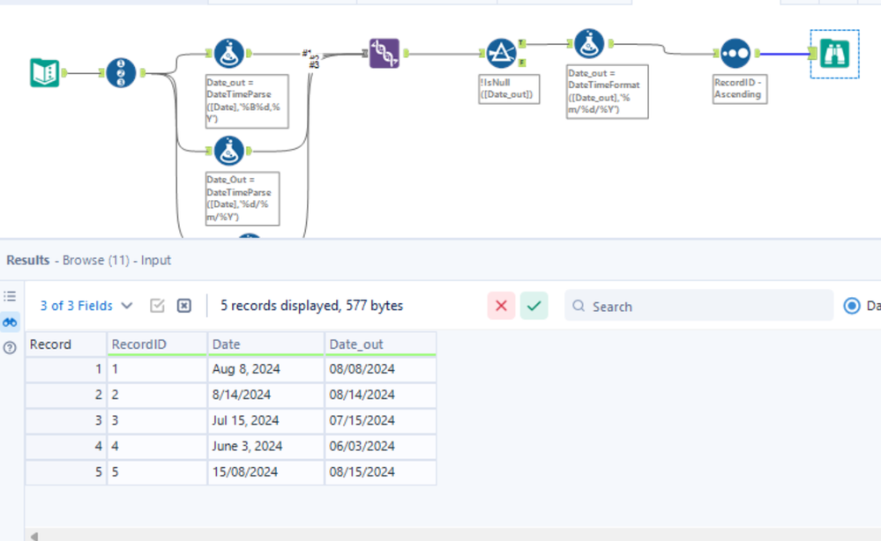Select the cell 'Jul 15, 2024'
Screen dimensions: 881x541
[265, 421]
